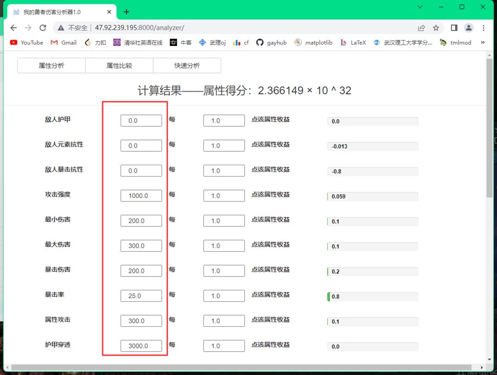The width and height of the screenshot is (497, 375).
Task: Click the 暴击伤害 benefit bar showing 0.2
Action: (x=372, y=271)
